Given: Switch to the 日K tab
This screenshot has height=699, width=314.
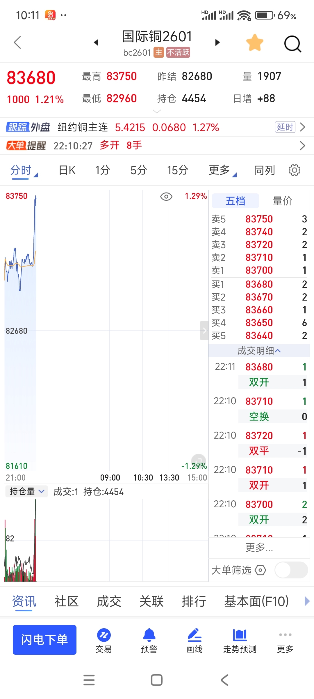Looking at the screenshot, I should coord(67,170).
